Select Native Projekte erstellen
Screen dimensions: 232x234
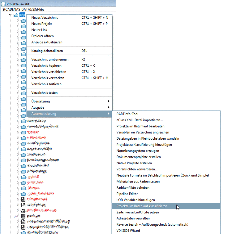pos(166,163)
